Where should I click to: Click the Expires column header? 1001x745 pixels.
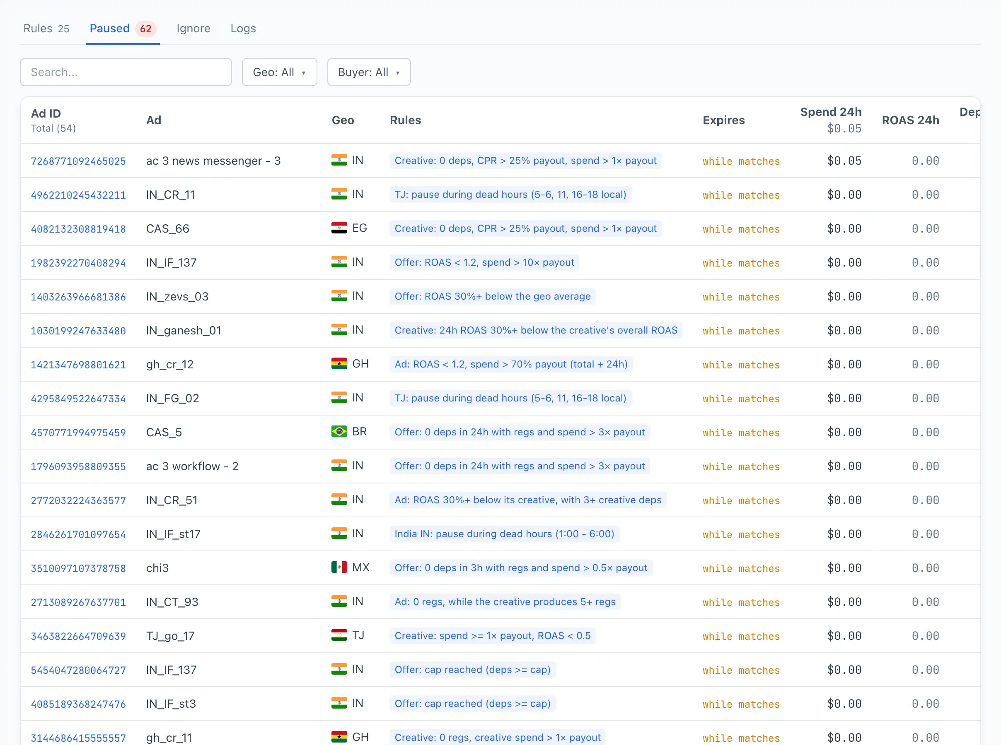(x=723, y=120)
